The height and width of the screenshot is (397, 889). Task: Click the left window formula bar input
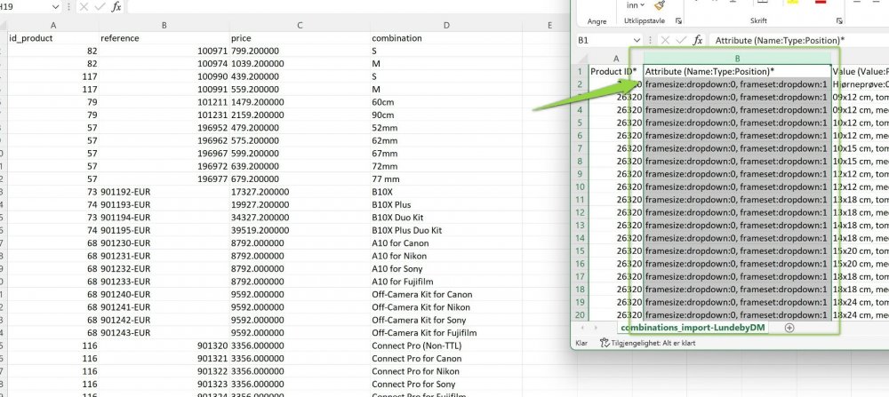[x=347, y=7]
